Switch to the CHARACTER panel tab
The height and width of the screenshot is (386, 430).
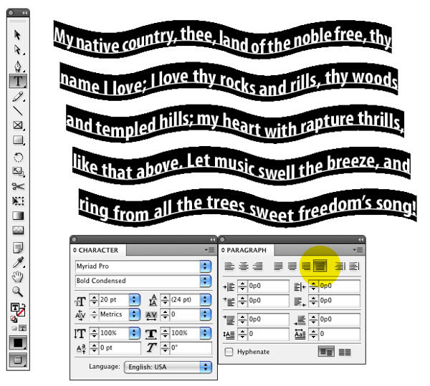pos(98,250)
